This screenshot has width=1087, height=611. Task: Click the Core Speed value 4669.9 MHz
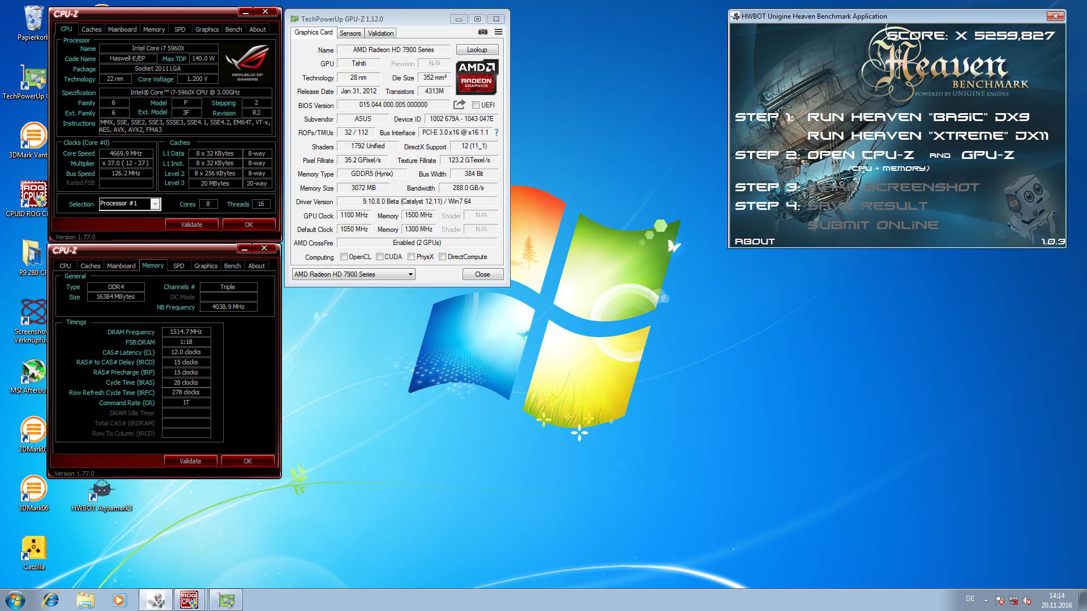click(126, 153)
